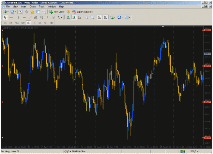Open the File menu
213x154 pixels.
8,6
